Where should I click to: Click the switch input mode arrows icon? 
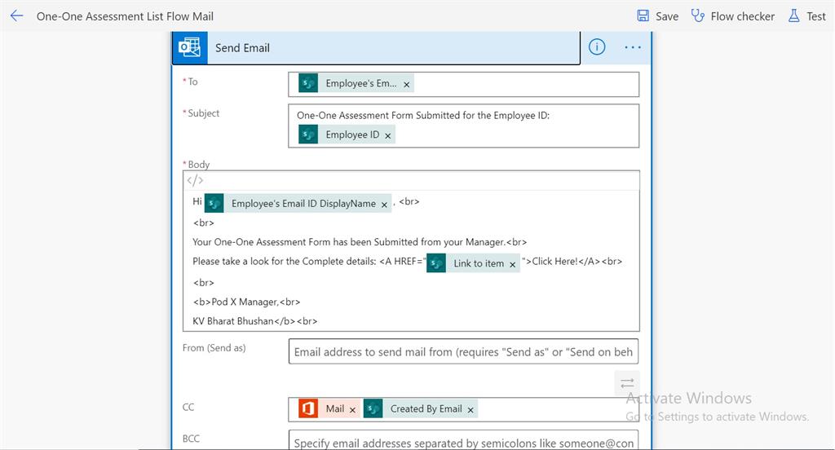point(627,383)
